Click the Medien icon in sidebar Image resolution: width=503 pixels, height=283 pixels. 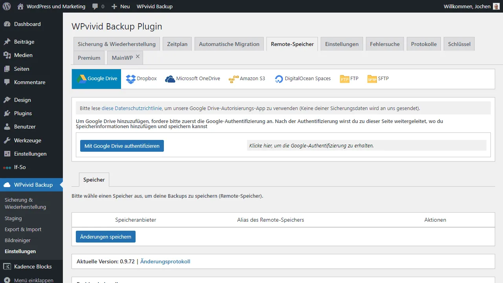pyautogui.click(x=7, y=55)
